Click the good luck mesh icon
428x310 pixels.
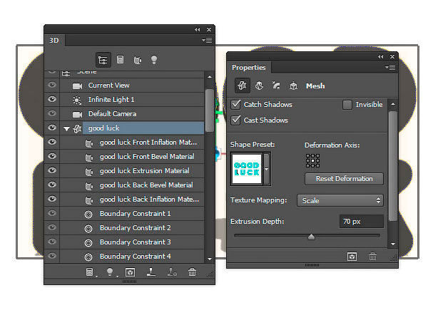78,128
